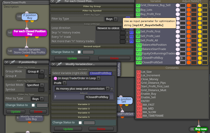Expand the Variable 5 section

[84, 117]
